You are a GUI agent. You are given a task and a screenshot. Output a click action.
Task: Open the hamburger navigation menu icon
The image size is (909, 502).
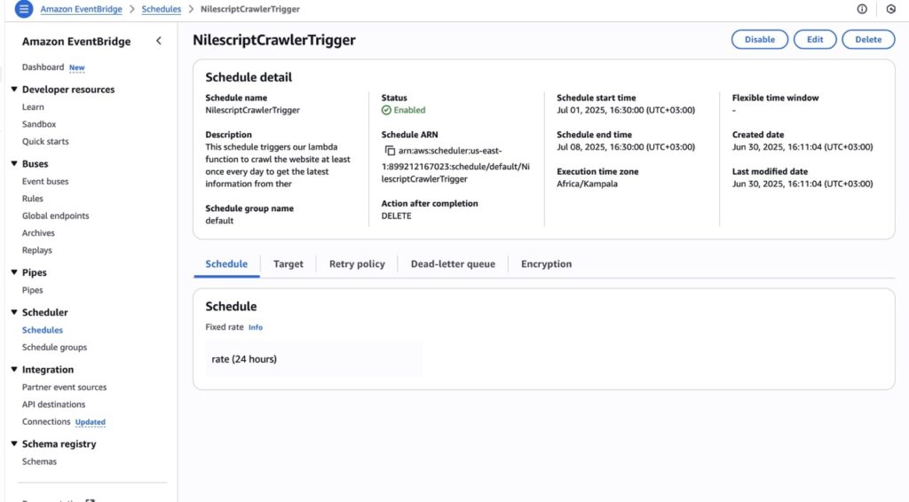click(x=24, y=9)
